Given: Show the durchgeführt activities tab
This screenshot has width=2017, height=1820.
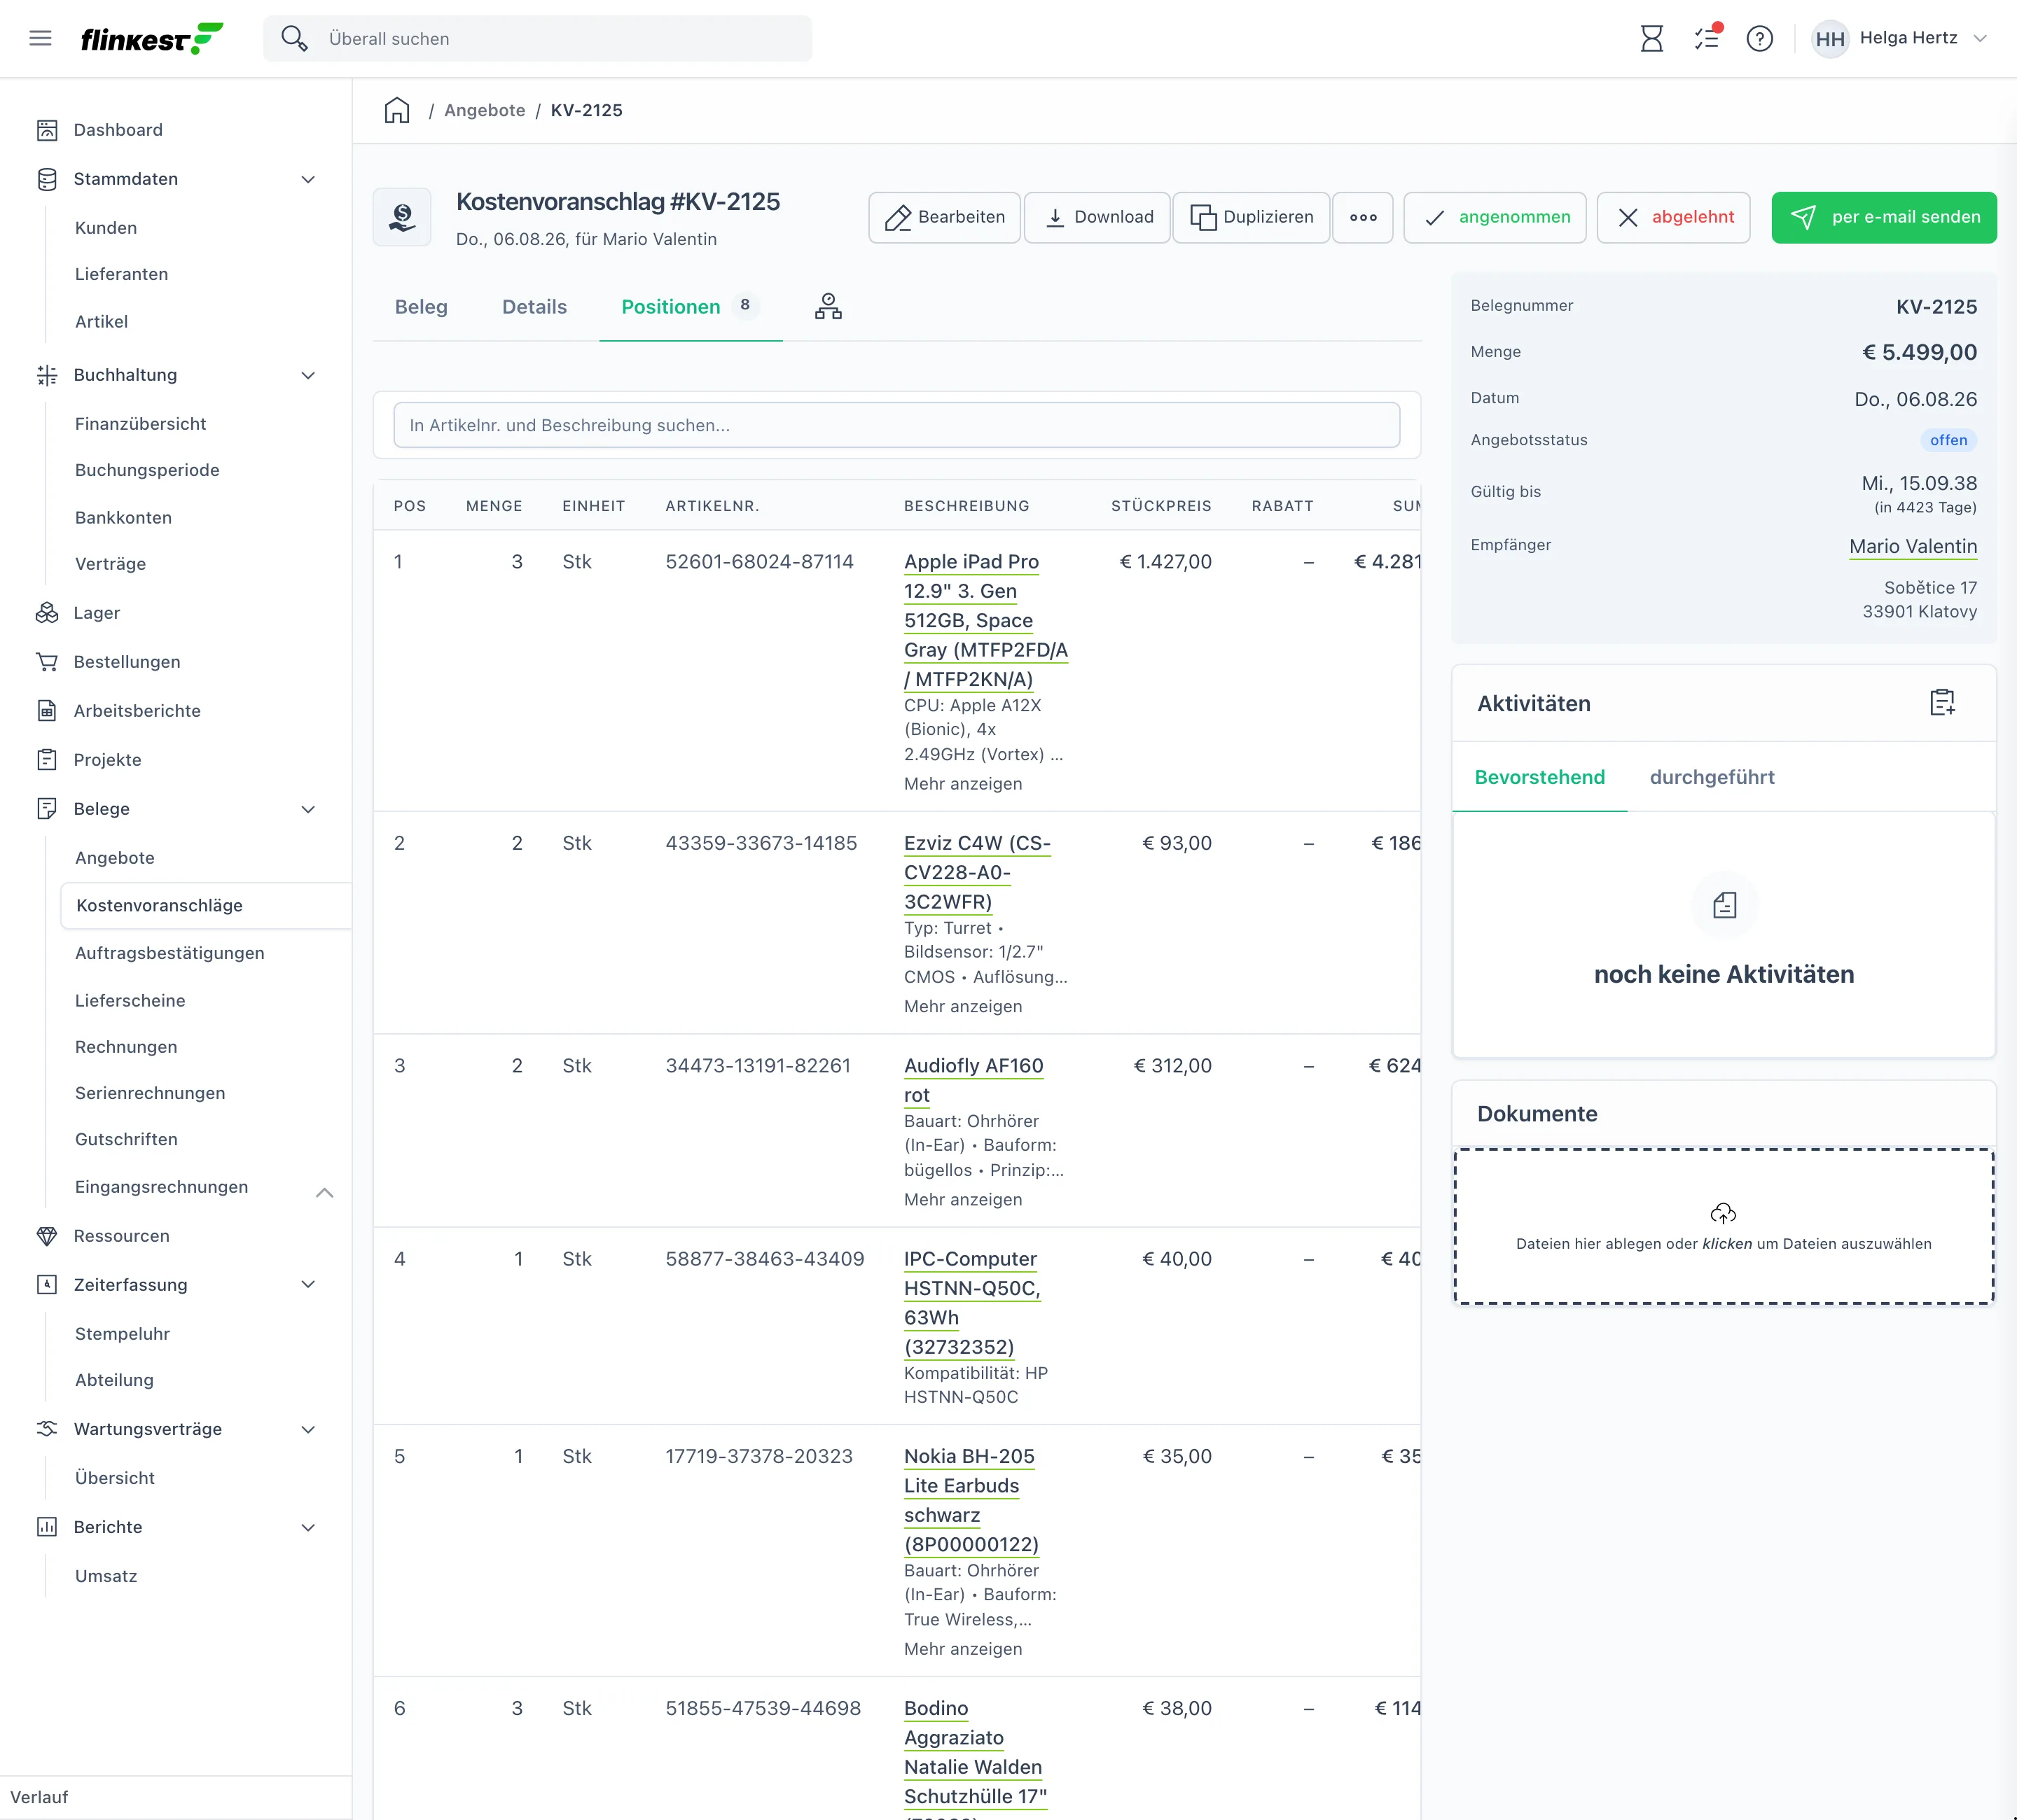Looking at the screenshot, I should pyautogui.click(x=1712, y=777).
